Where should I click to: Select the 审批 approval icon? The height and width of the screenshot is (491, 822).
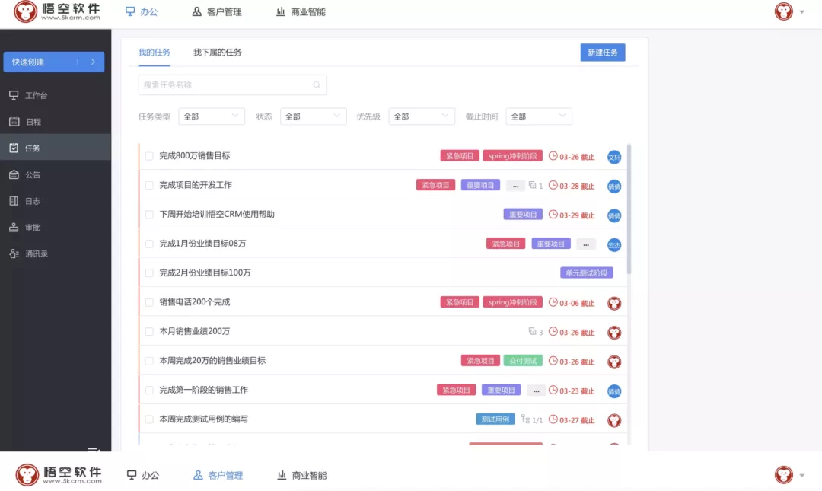pos(33,227)
